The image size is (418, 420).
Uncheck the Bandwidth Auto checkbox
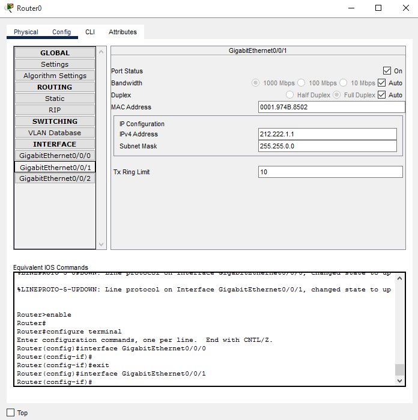pos(381,83)
